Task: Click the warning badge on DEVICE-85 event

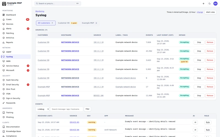Action: [x=92, y=122]
